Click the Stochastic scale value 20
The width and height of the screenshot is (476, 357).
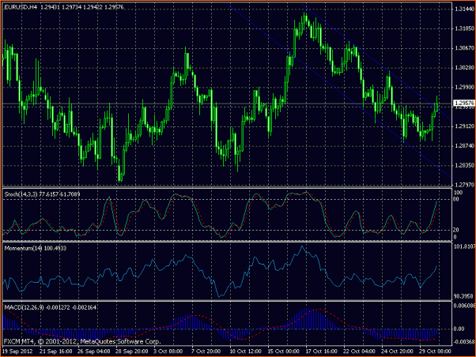(456, 230)
